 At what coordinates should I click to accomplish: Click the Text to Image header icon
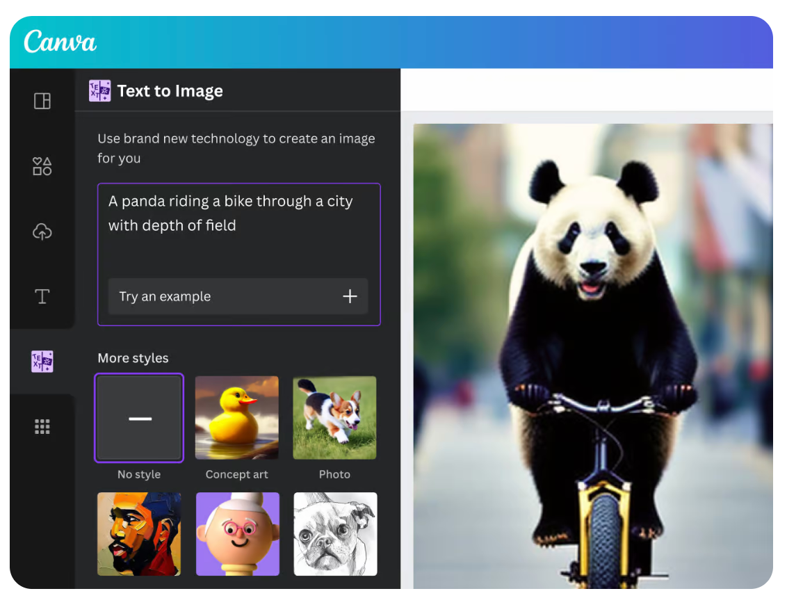[100, 90]
